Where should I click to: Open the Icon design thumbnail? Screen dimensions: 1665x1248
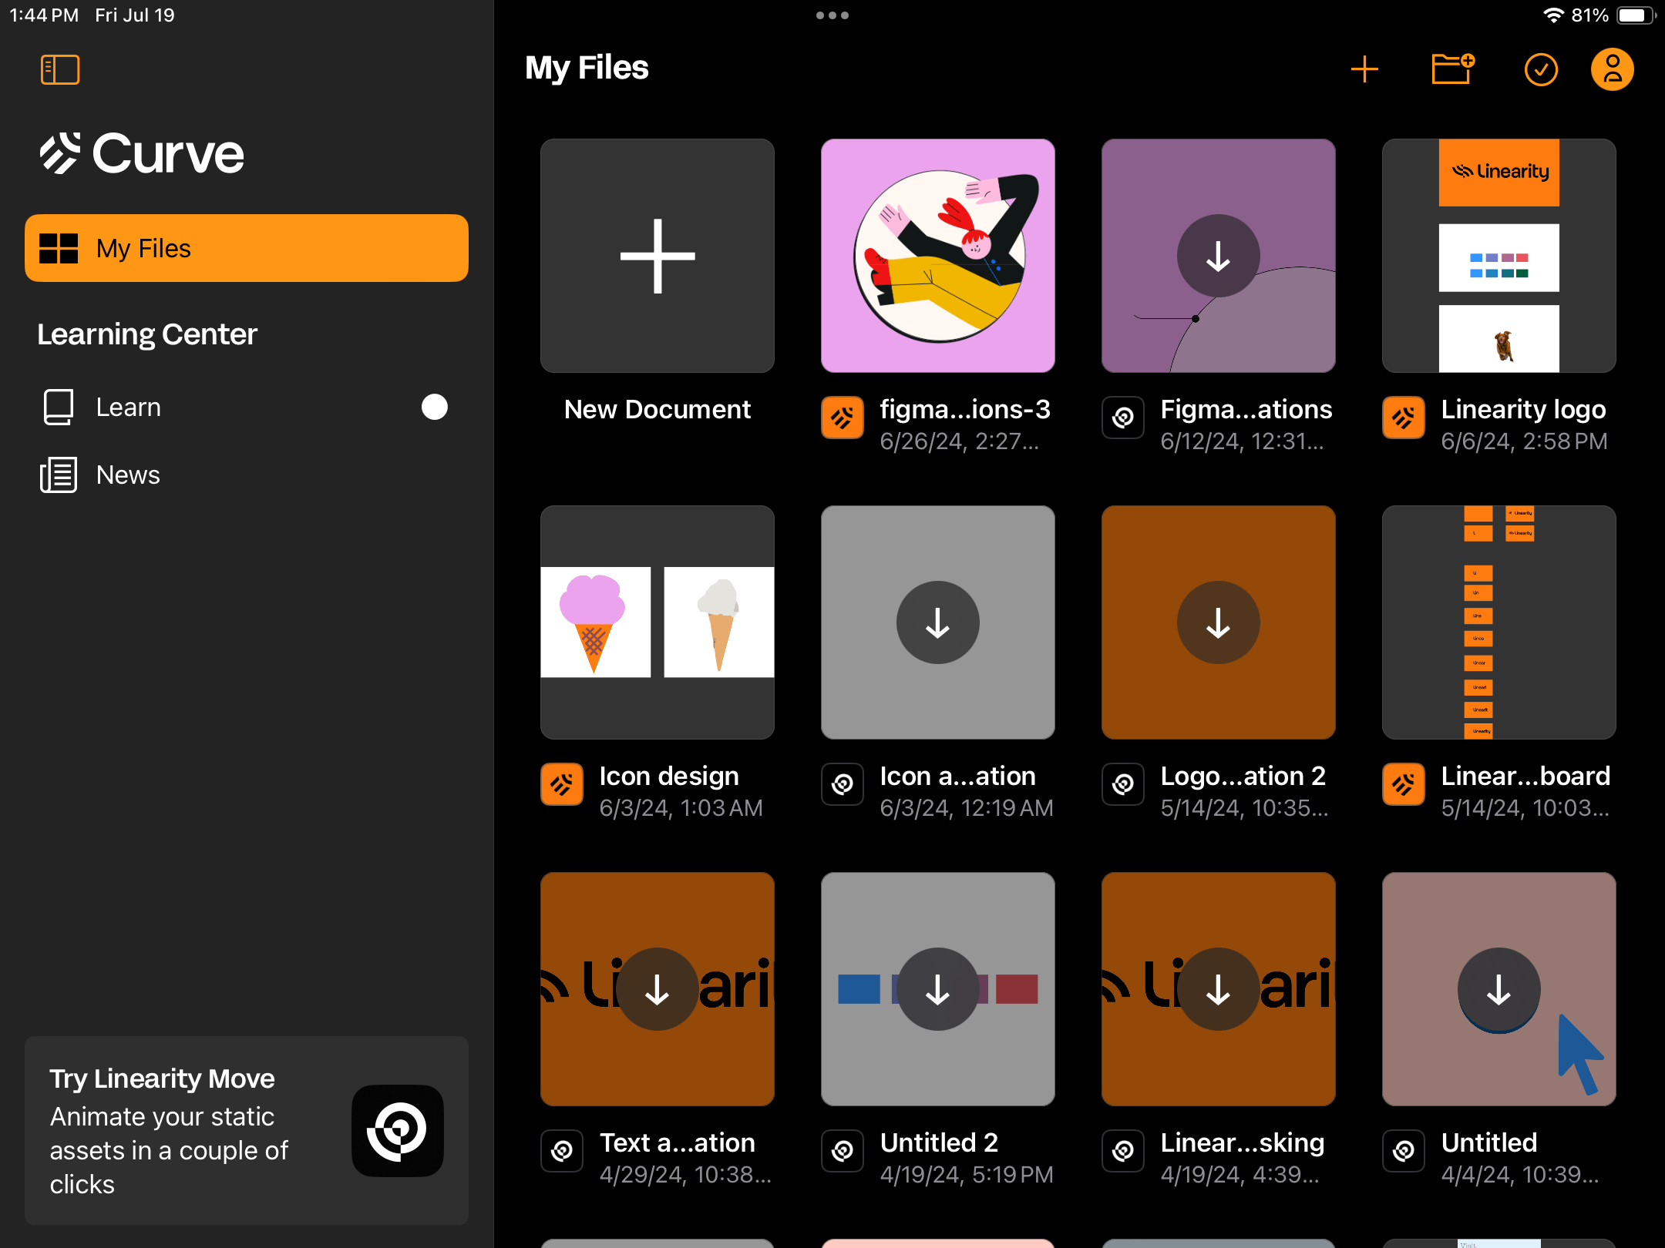pyautogui.click(x=658, y=622)
